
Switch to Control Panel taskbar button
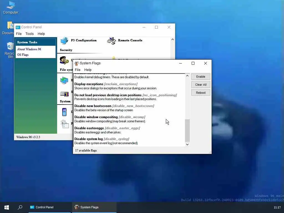[50, 207]
